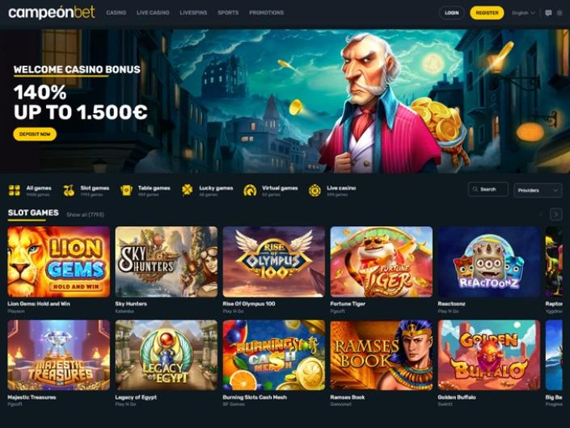570x428 pixels.
Task: Click into the games Search field
Action: click(x=488, y=190)
